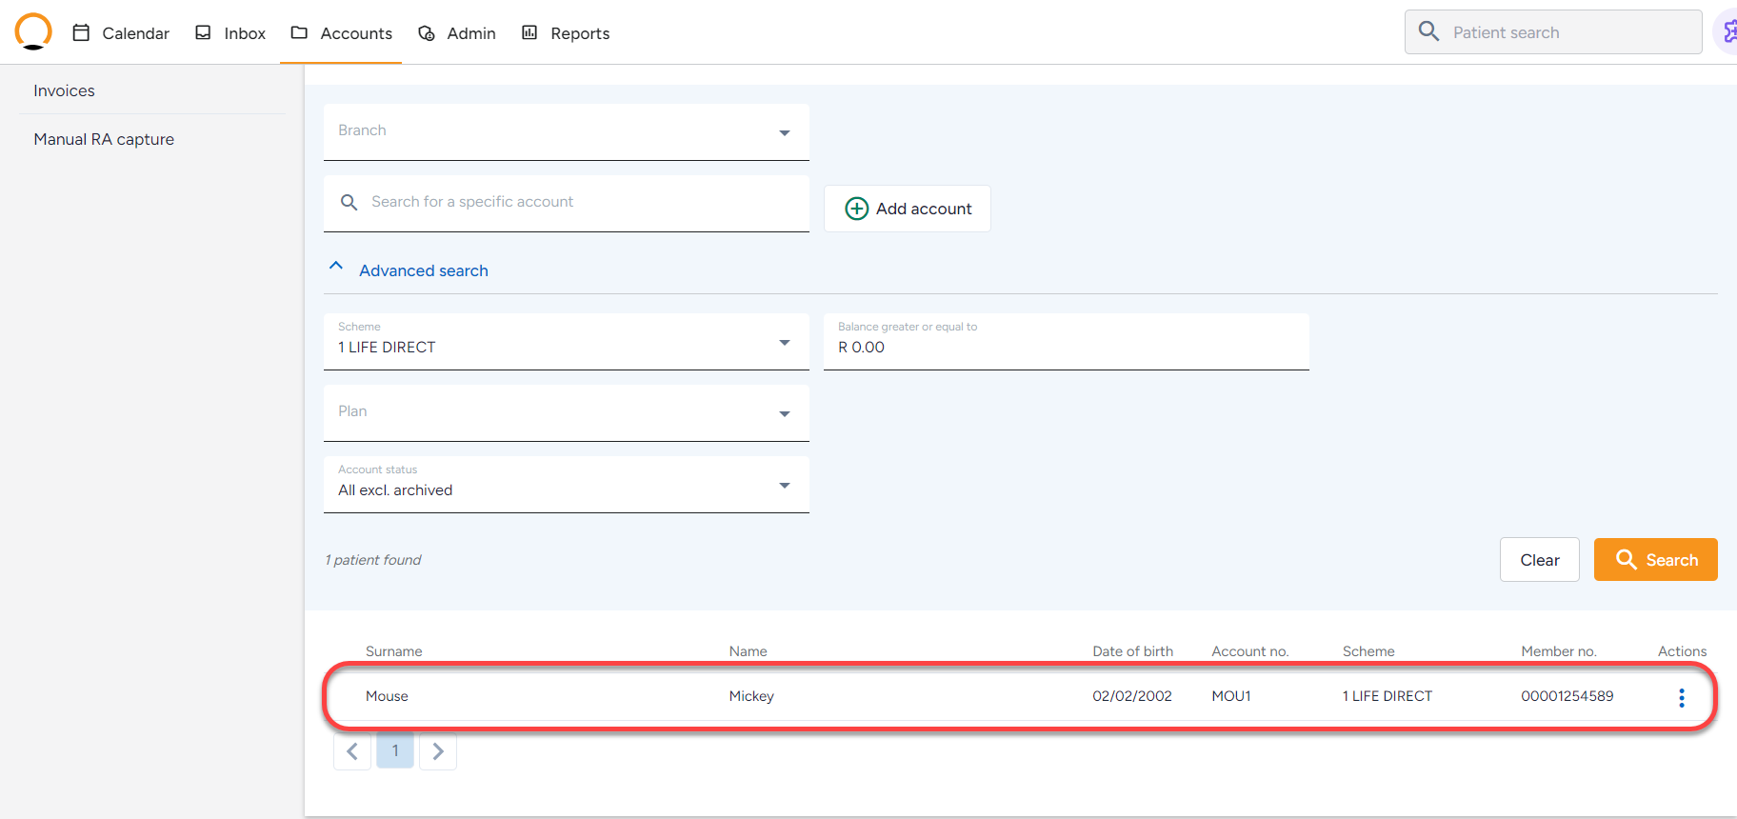The height and width of the screenshot is (819, 1737).
Task: Click the Advanced search link
Action: pyautogui.click(x=424, y=270)
